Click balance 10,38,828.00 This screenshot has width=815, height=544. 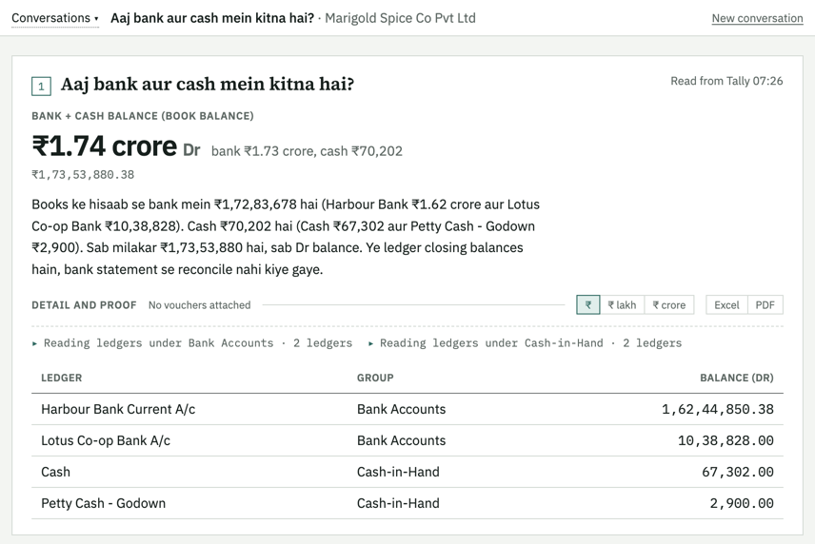(x=726, y=440)
